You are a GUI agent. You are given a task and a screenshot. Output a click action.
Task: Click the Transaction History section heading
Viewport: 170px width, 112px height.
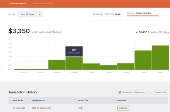[23, 92]
